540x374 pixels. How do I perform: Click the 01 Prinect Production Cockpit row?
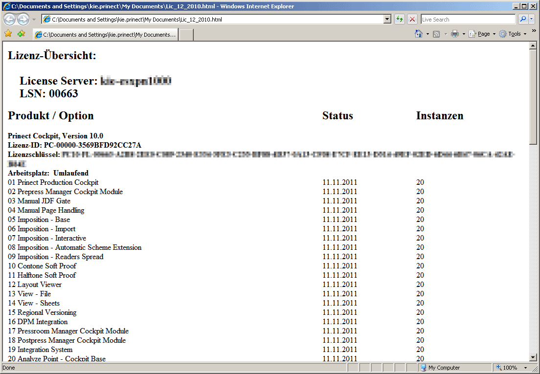point(53,182)
